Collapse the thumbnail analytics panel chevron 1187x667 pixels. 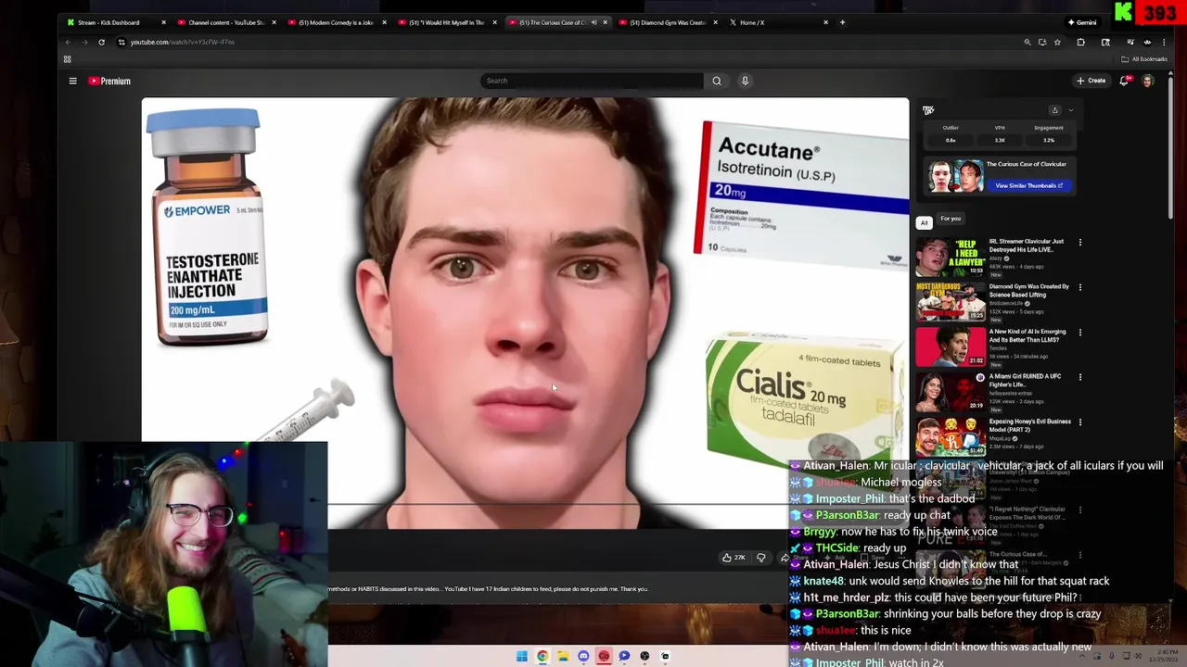(x=1070, y=110)
